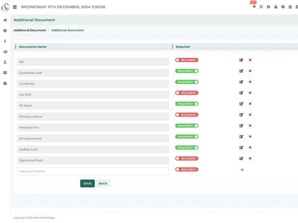Viewport: 298px width, 223px height.
Task: Click the Documents Name column header
Action: 33,47
